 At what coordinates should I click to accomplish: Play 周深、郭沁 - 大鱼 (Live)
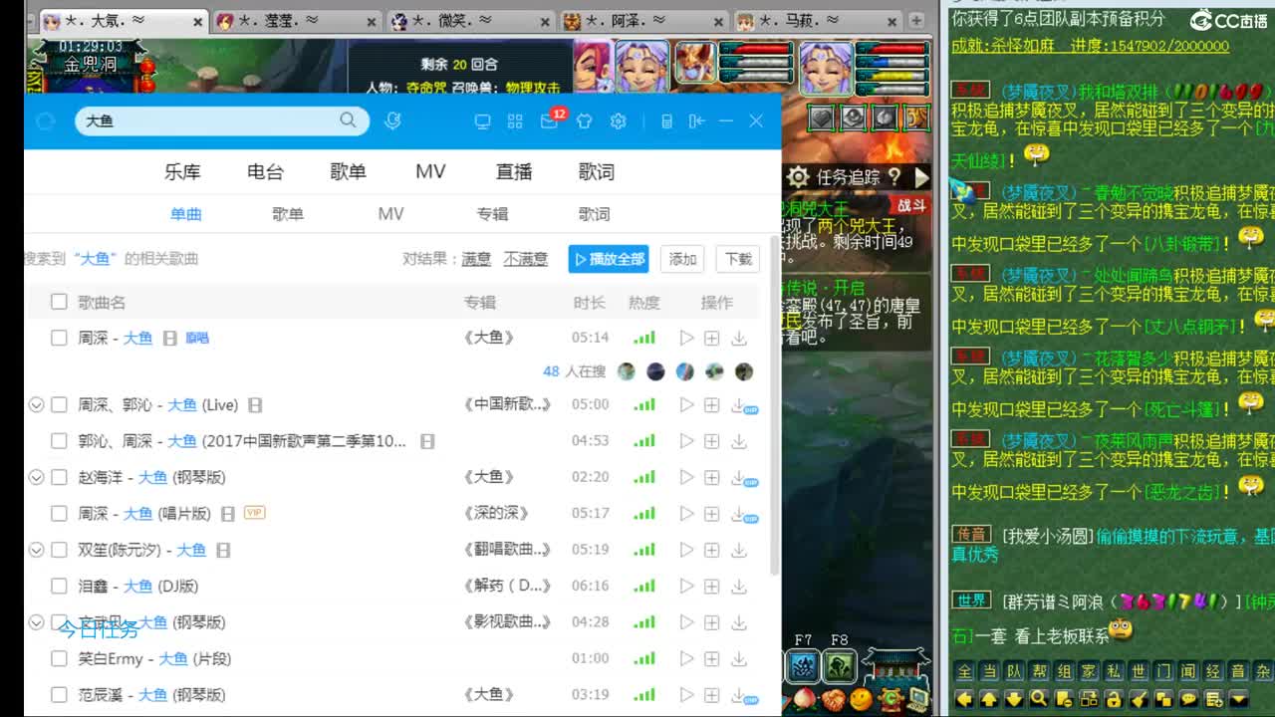[x=686, y=405]
